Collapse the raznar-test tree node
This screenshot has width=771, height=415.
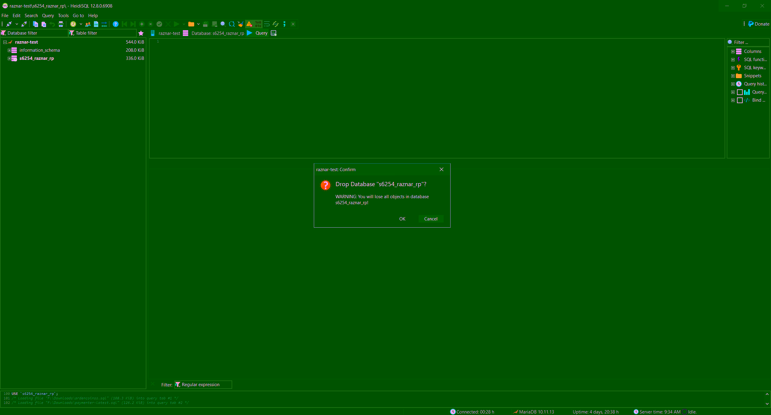point(5,42)
